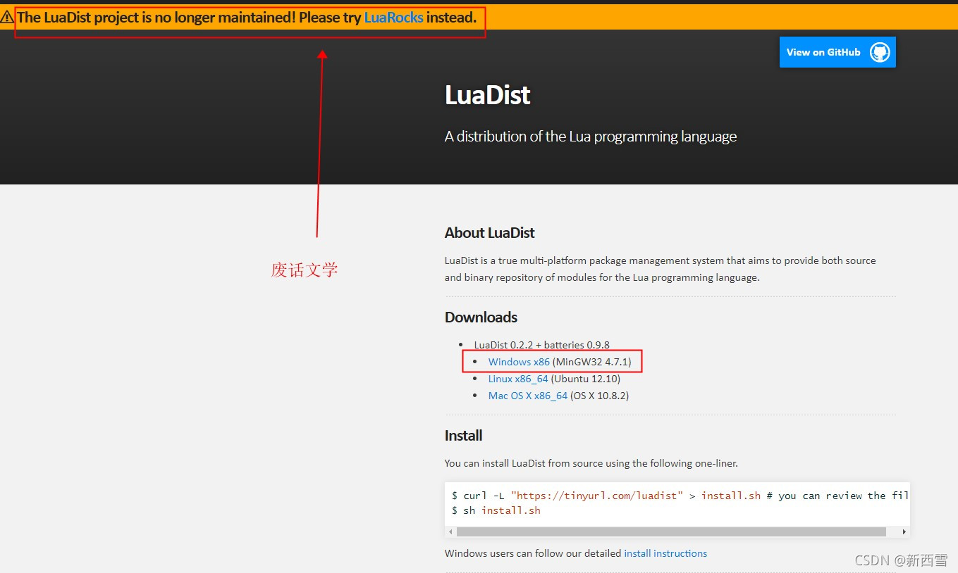The image size is (958, 573).
Task: Click the View on GitHub button
Action: click(x=837, y=52)
